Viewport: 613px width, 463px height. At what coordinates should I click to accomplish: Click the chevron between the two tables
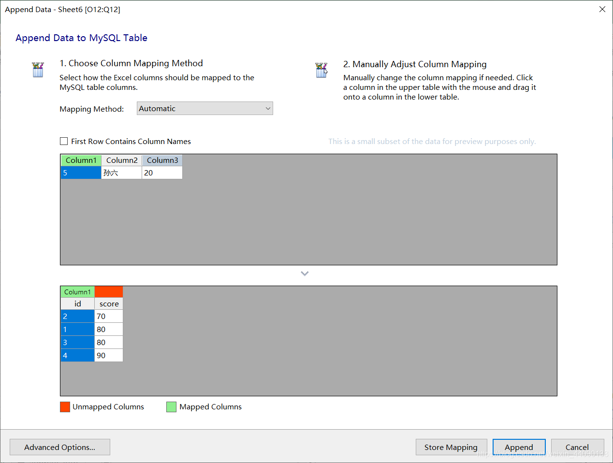[305, 274]
